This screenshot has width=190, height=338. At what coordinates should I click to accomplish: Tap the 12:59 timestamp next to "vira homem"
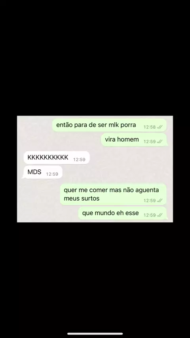click(150, 142)
